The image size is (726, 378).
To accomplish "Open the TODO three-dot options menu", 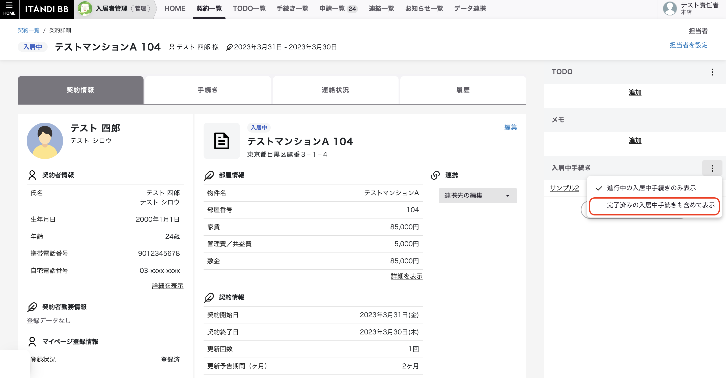I will [x=712, y=72].
